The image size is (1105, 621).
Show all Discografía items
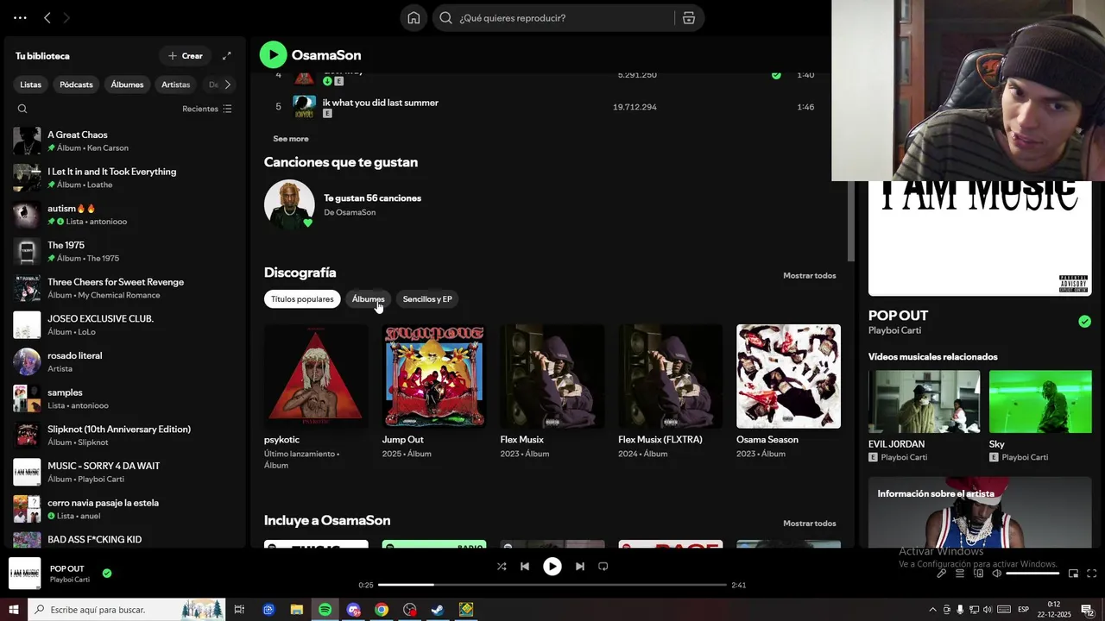(x=810, y=276)
